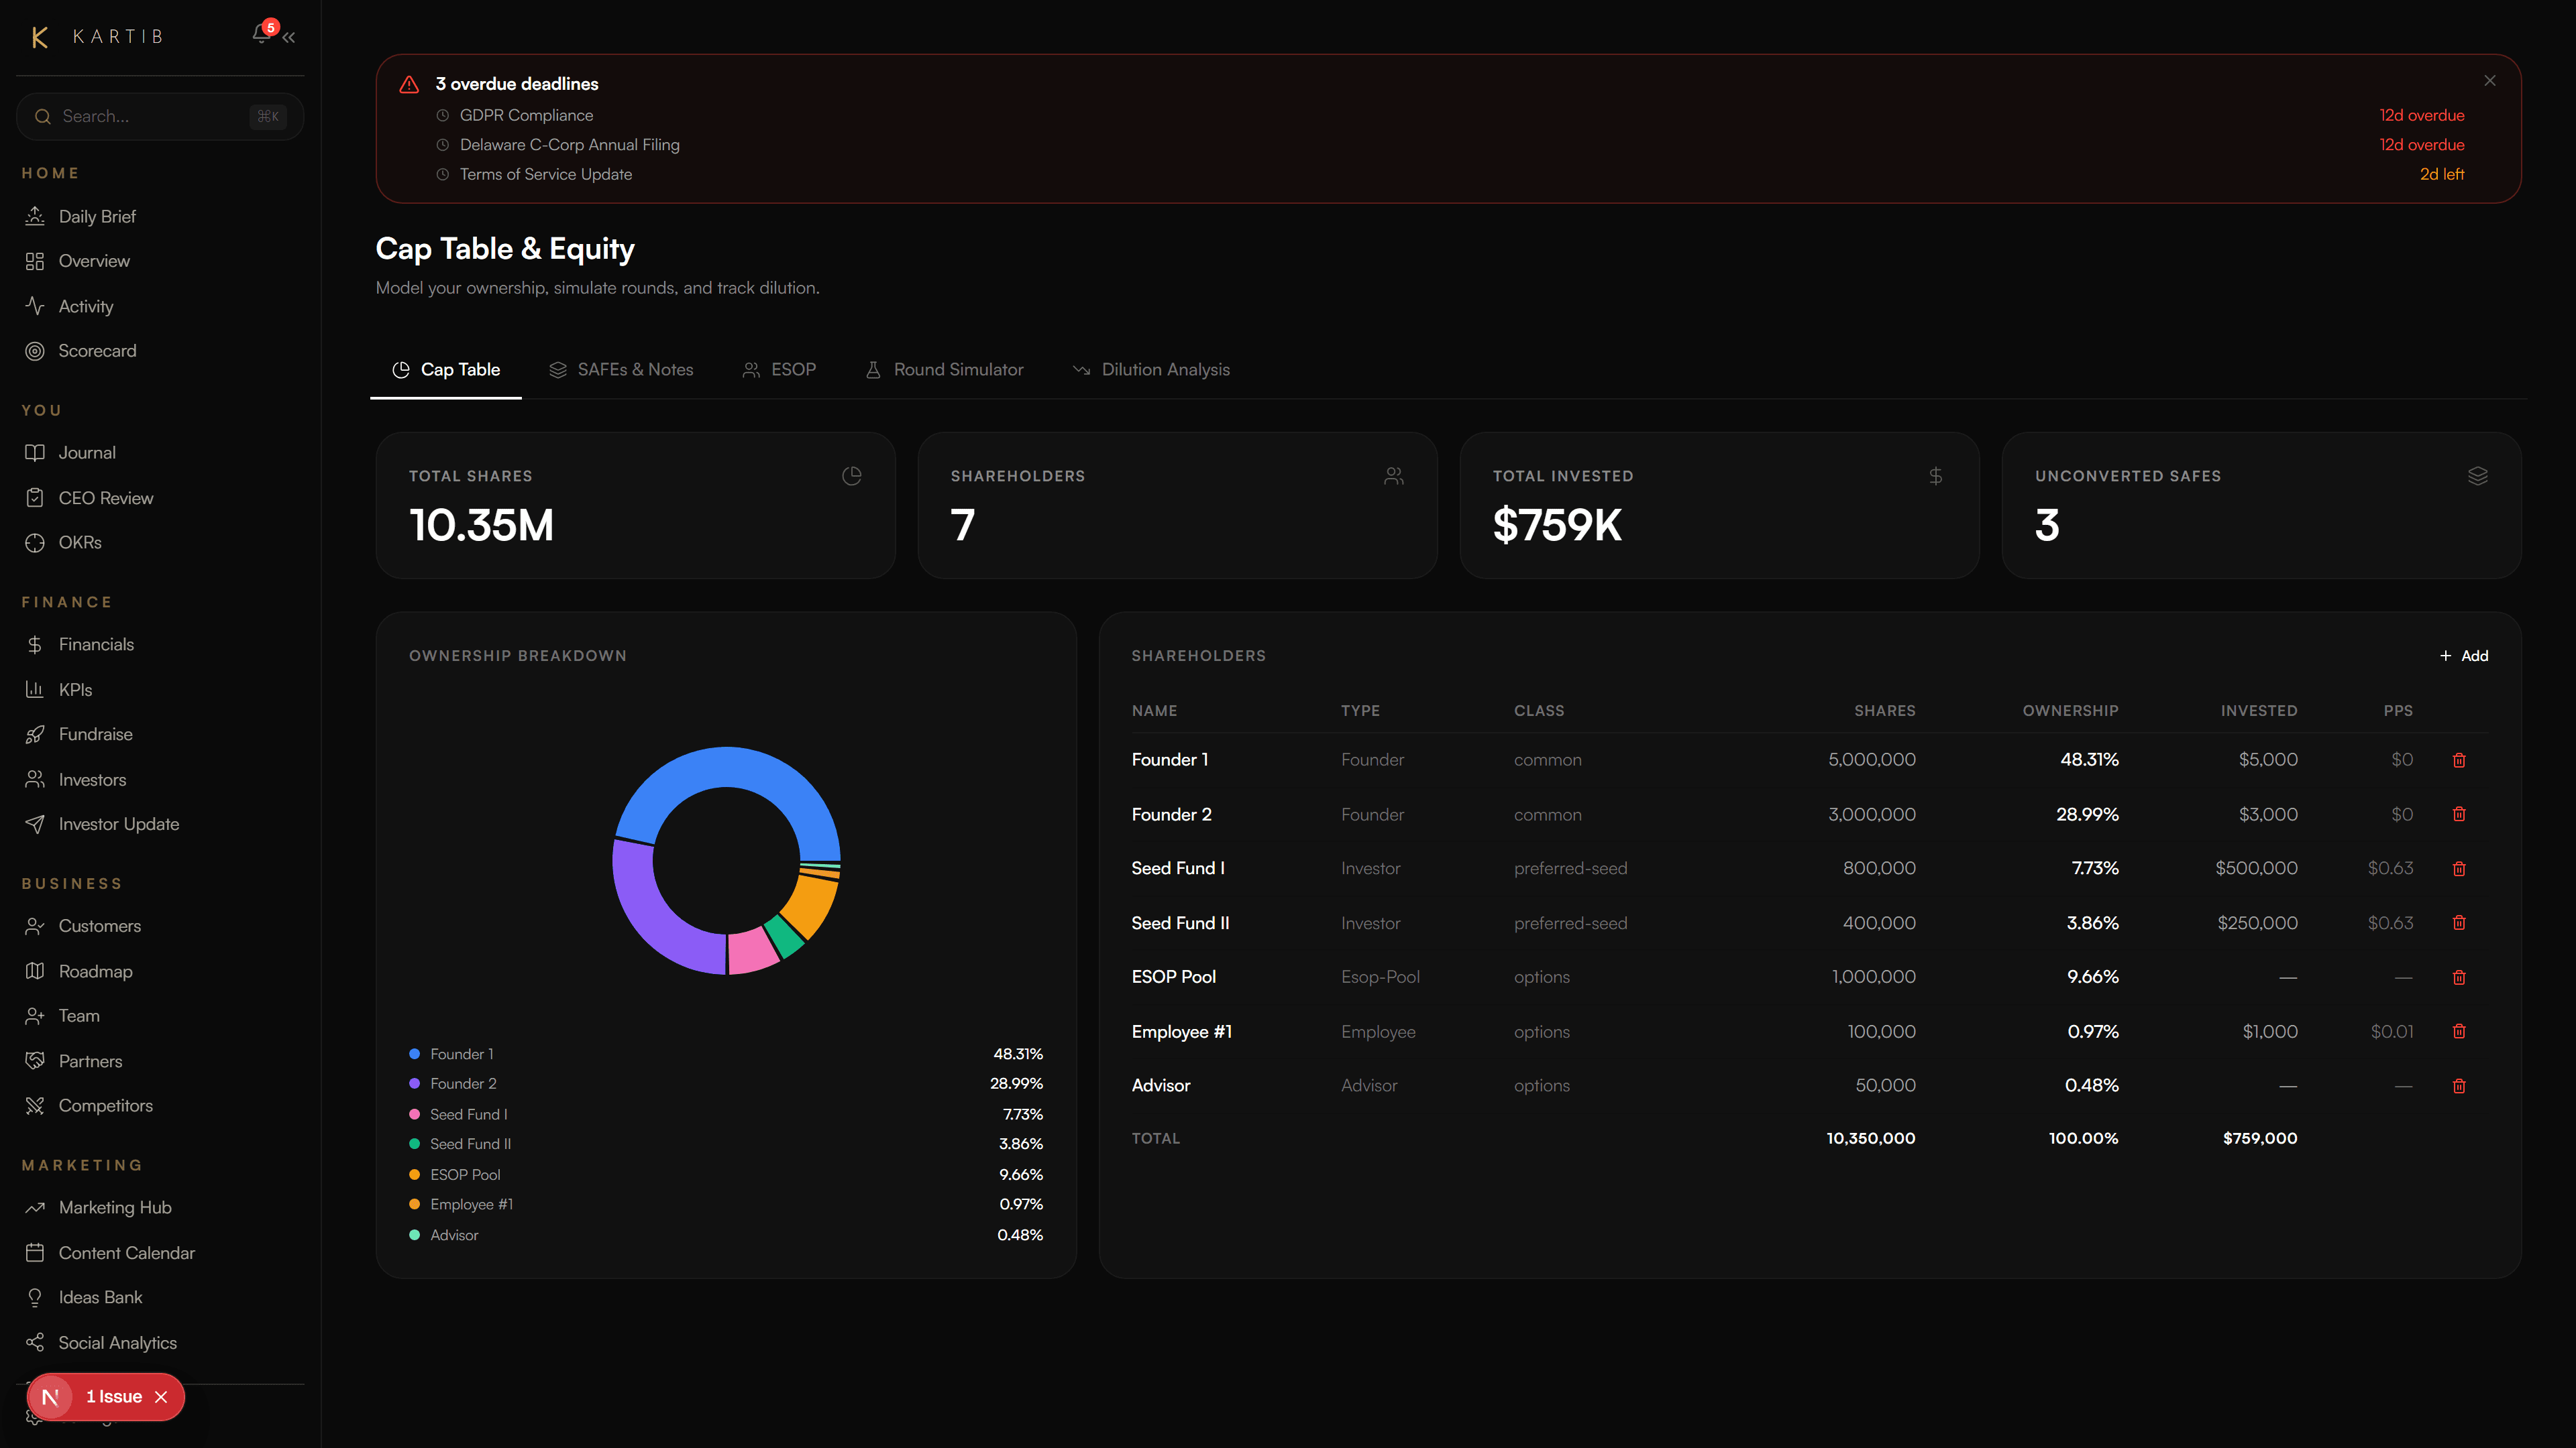Open Investor Update page

(118, 825)
